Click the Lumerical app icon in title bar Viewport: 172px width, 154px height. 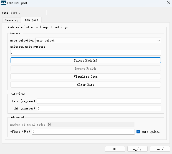4,3
